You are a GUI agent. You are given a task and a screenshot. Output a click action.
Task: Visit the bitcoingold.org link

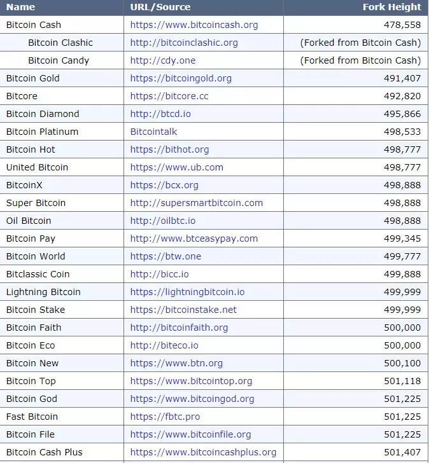[x=181, y=78]
